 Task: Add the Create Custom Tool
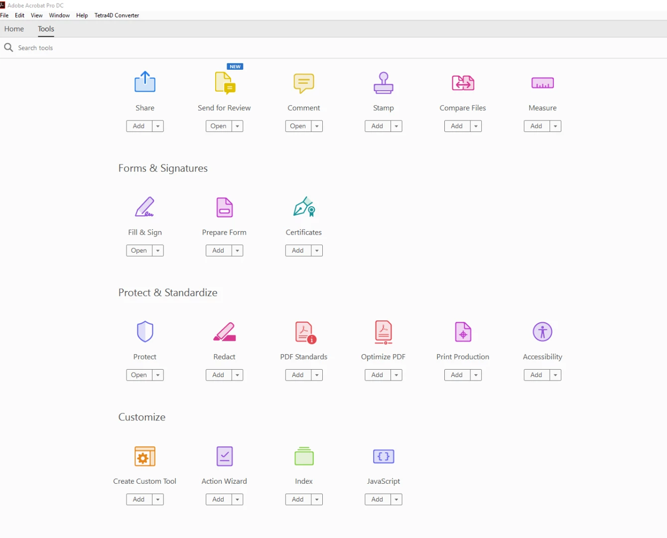(139, 500)
